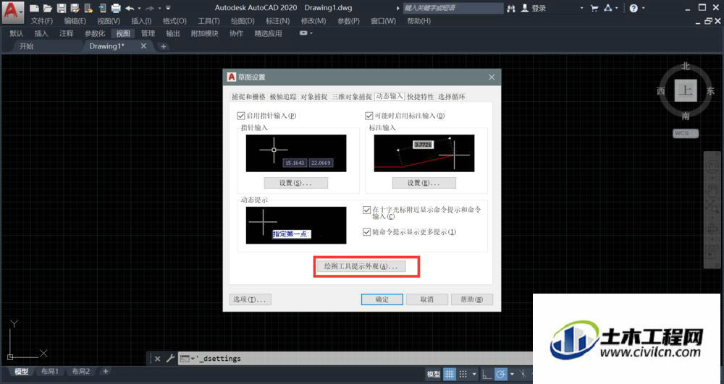
Task: Click the command line X close icon
Action: [157, 358]
